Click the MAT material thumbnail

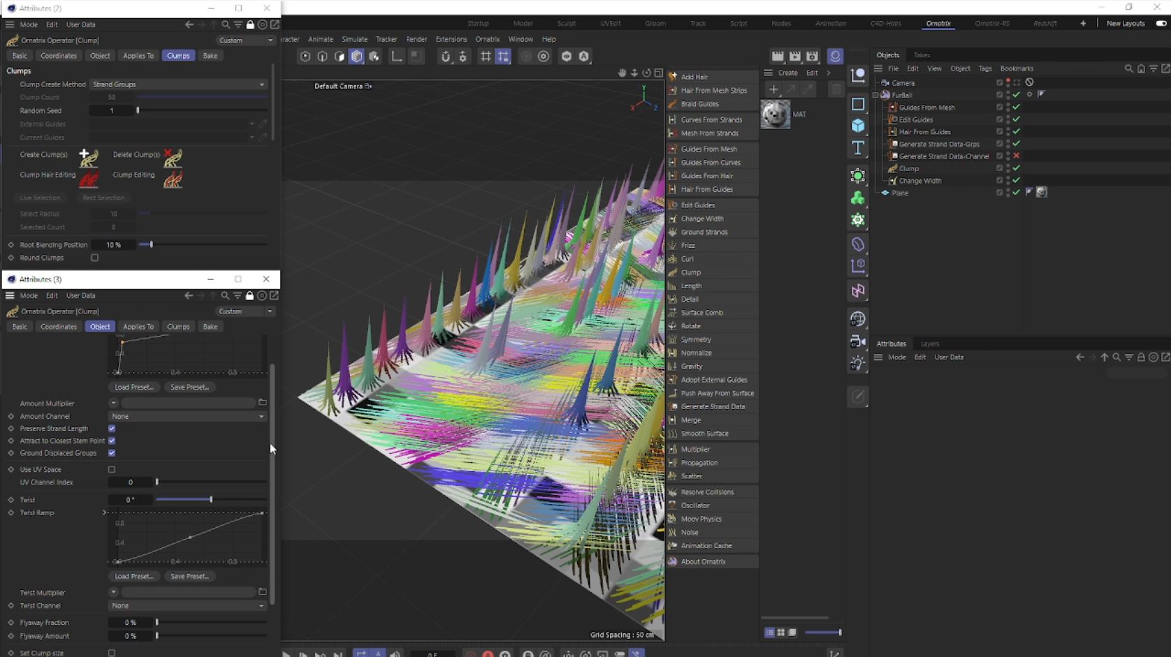pos(775,115)
